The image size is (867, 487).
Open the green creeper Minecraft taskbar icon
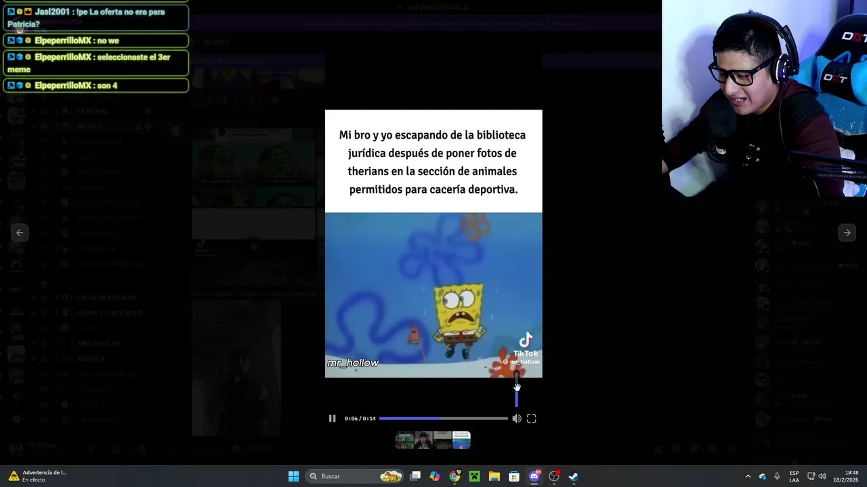click(474, 476)
